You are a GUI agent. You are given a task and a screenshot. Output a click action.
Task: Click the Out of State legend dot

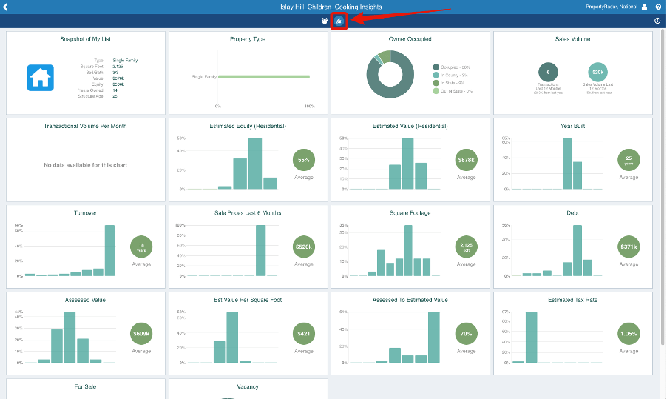[x=436, y=91]
